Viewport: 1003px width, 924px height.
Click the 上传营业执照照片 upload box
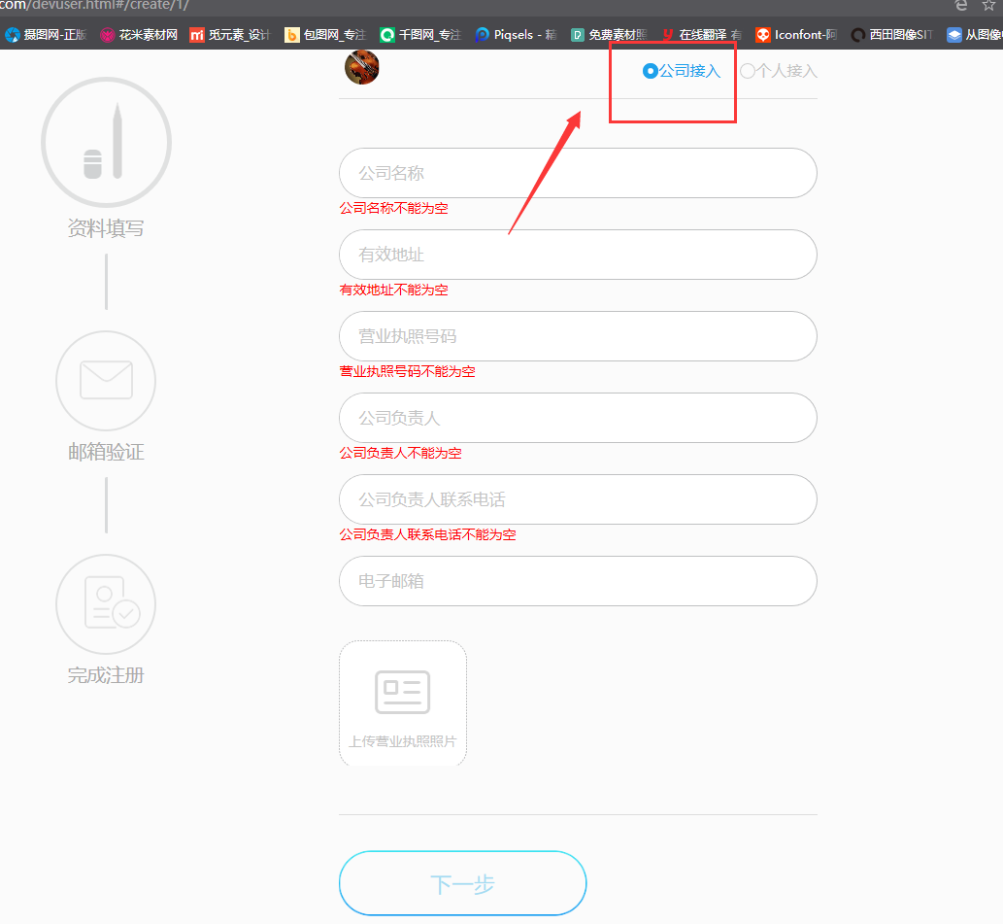402,702
